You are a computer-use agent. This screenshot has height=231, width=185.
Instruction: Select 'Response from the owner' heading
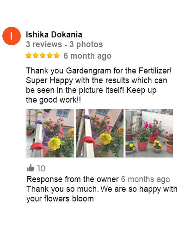coord(73,179)
